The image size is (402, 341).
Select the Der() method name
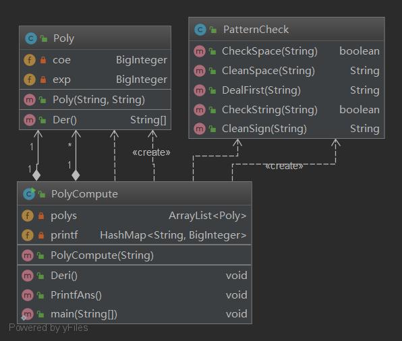click(65, 120)
